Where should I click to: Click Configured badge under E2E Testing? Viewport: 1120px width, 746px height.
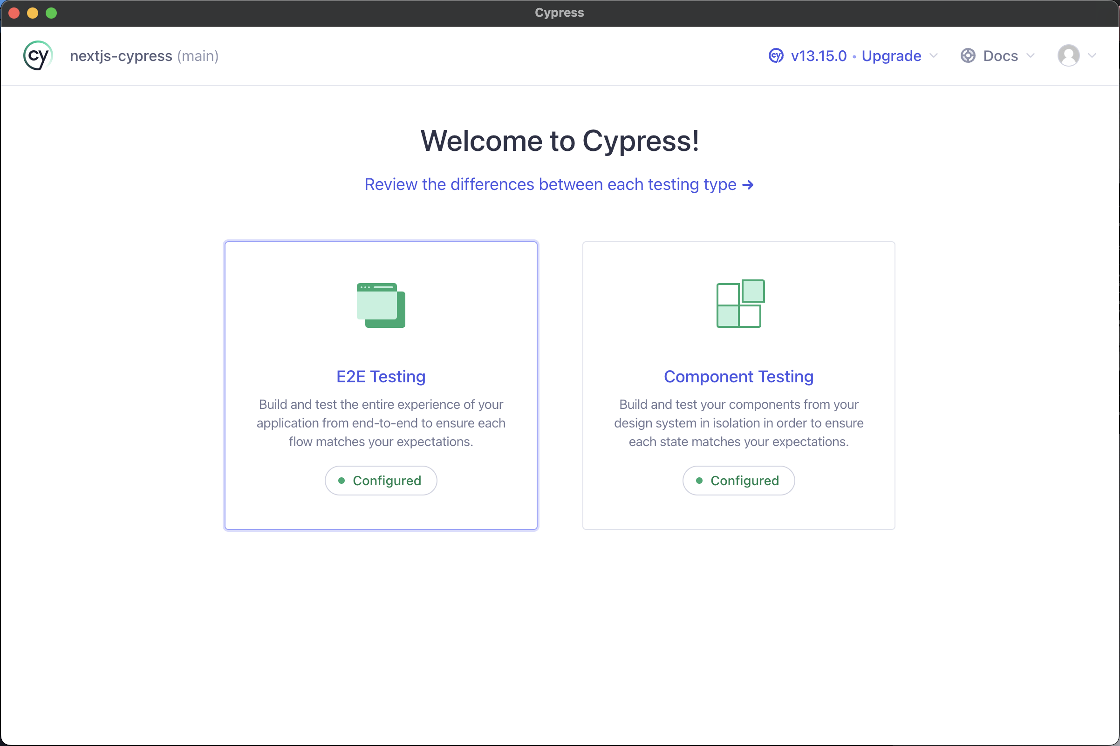pyautogui.click(x=381, y=481)
